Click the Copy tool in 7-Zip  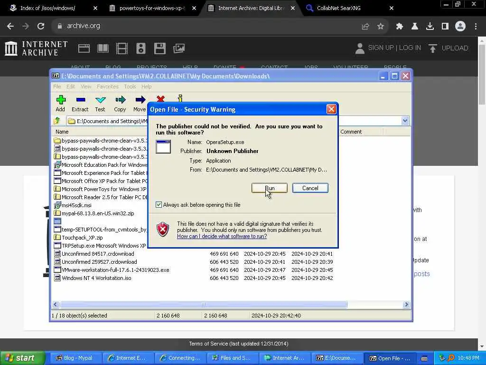120,104
